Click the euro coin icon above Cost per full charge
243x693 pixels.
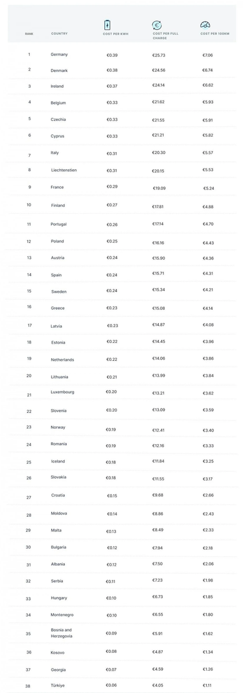click(x=156, y=25)
